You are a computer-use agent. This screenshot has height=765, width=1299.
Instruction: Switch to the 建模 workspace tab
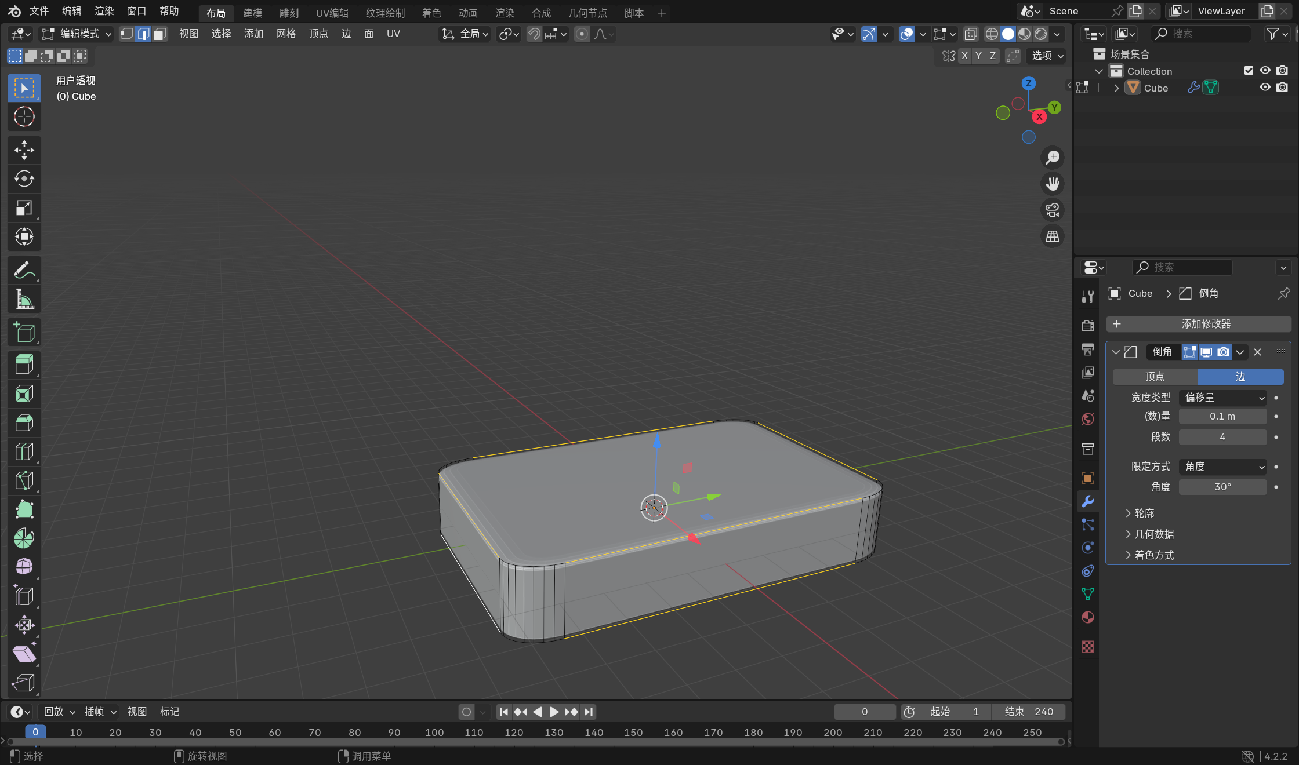(252, 13)
